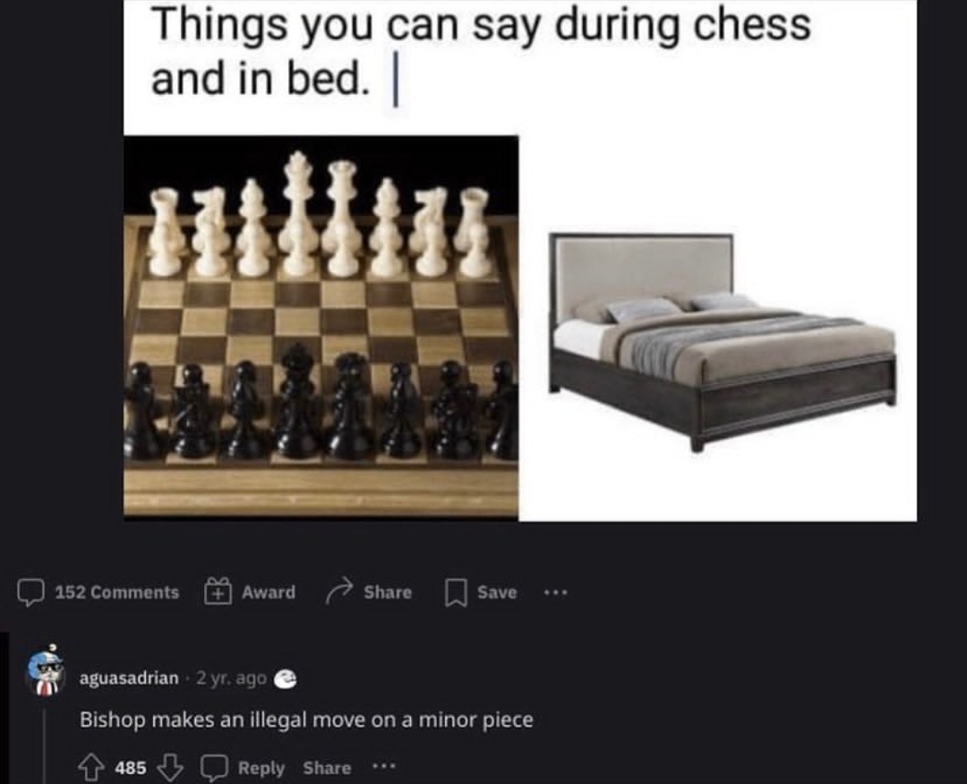
Task: Click the Award gift icon
Action: [x=218, y=592]
